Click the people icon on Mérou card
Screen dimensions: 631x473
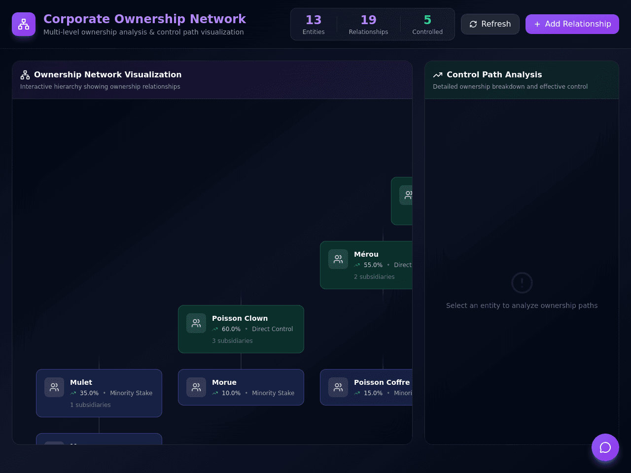(x=338, y=259)
